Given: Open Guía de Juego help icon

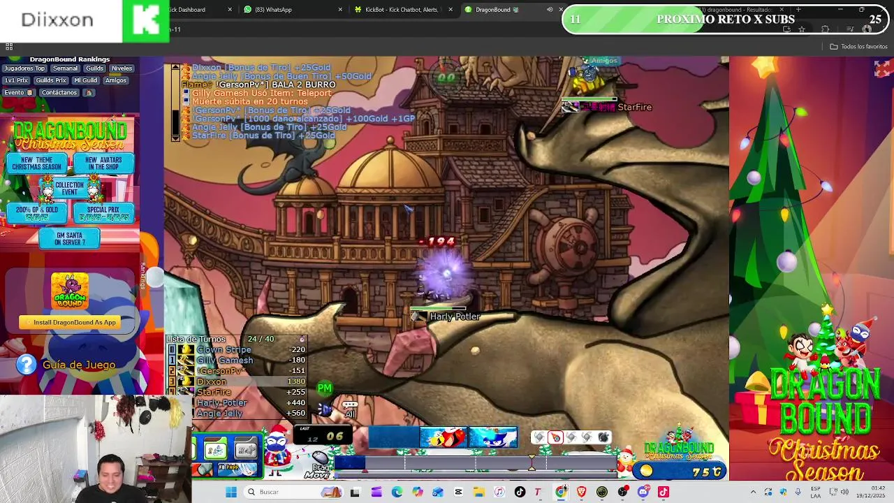Looking at the screenshot, I should (x=27, y=364).
